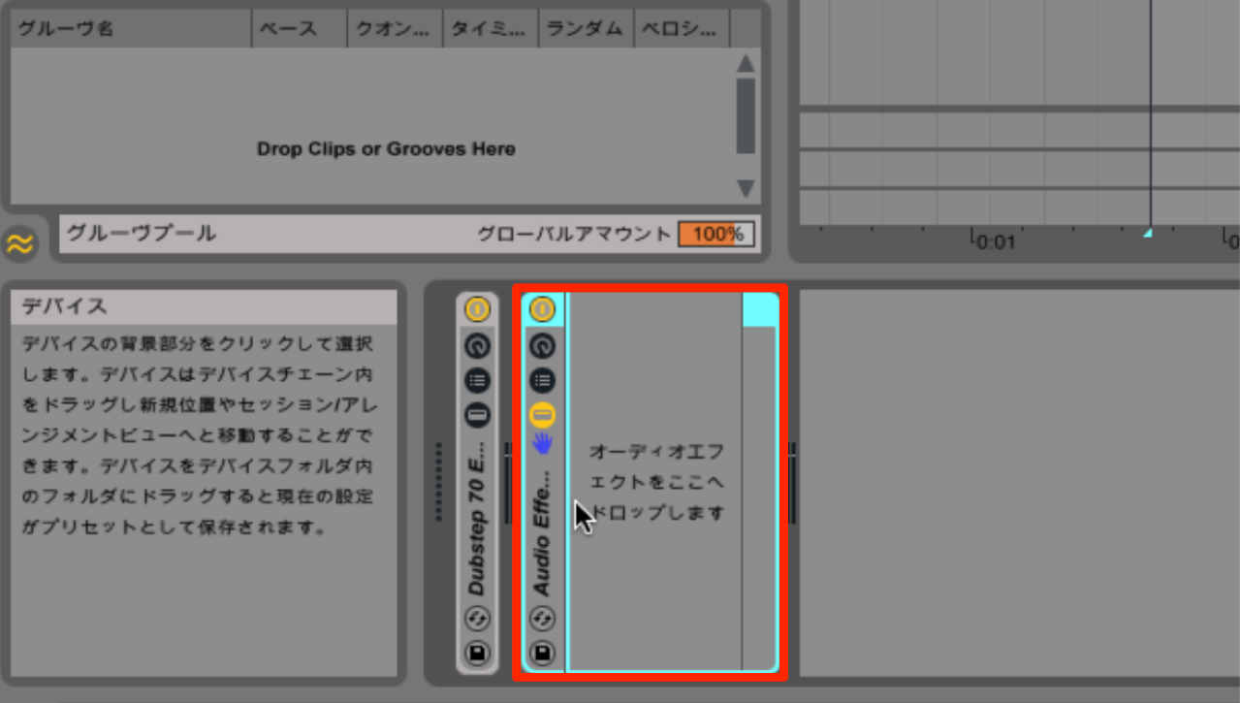Save preset of Audio Effect rack
Screen dimensions: 1240x703
point(542,653)
